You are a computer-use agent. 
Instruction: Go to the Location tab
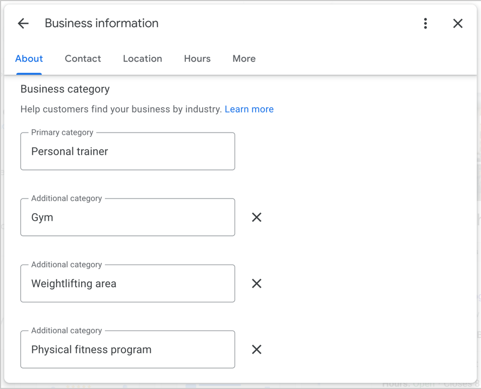142,58
